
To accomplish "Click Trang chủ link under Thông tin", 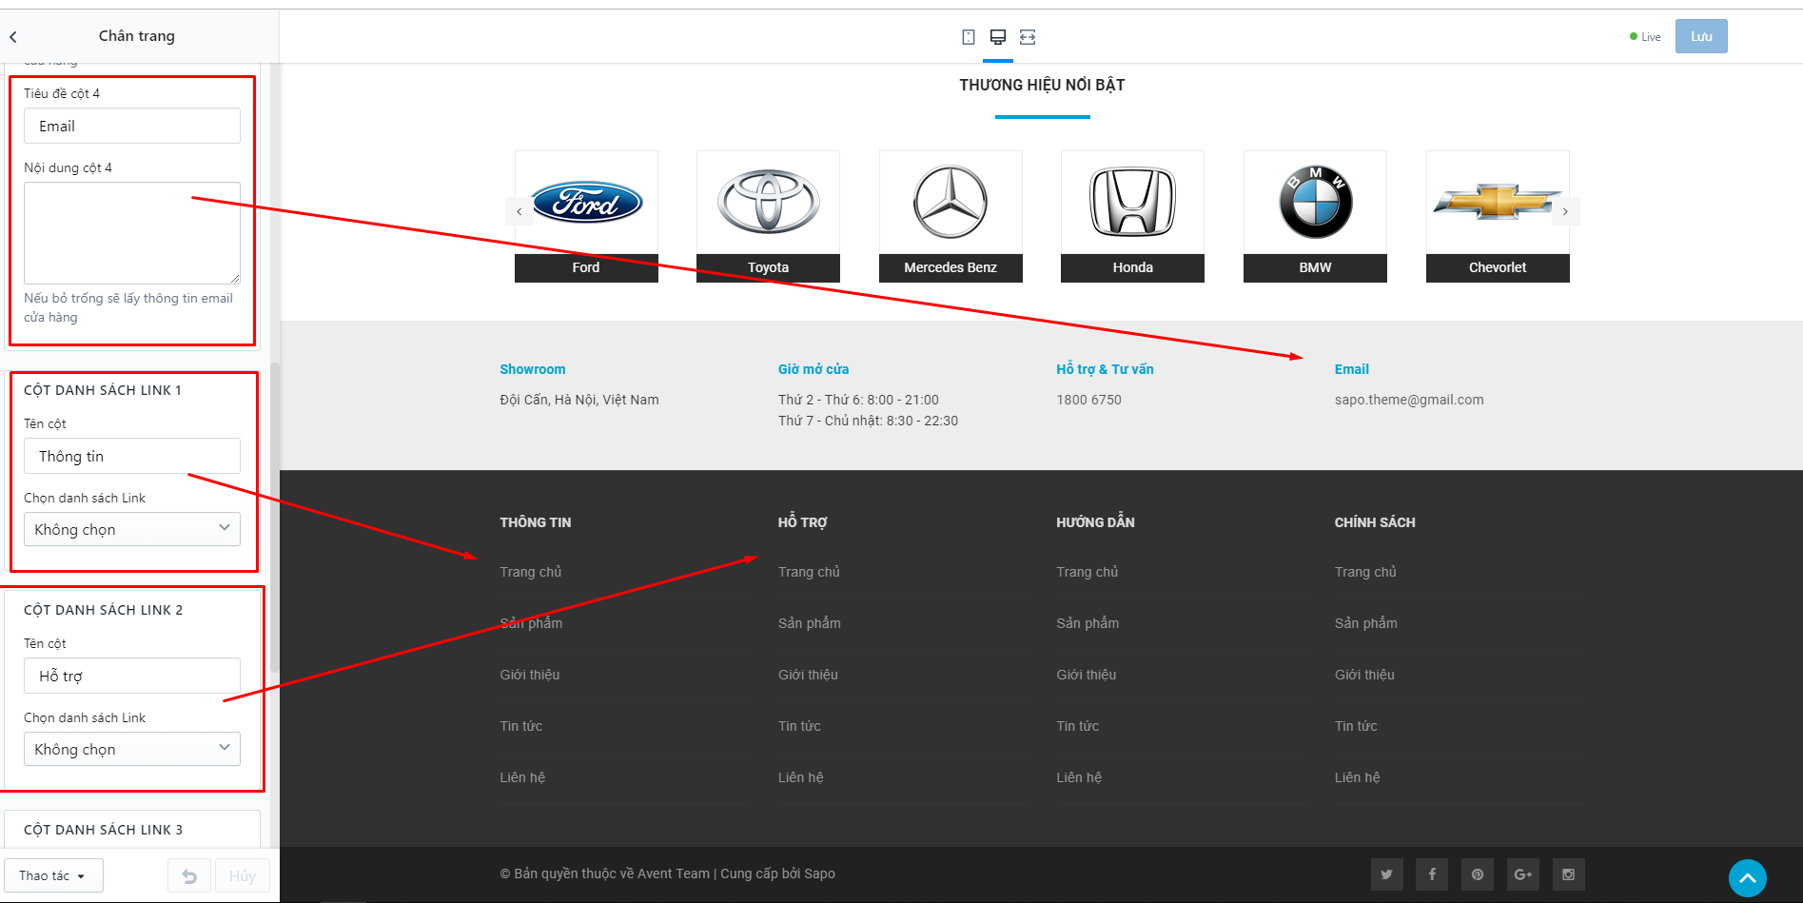I will [x=531, y=572].
